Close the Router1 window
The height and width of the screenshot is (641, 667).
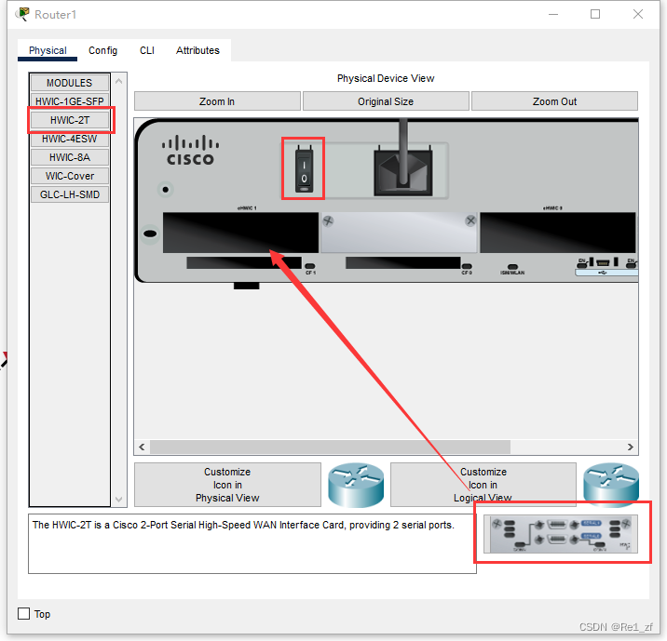[637, 15]
